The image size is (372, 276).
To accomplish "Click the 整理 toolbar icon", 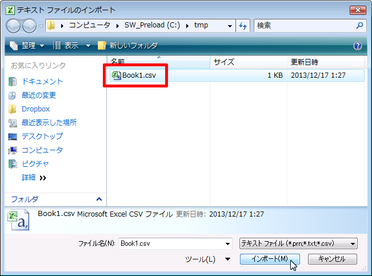I will click(14, 45).
